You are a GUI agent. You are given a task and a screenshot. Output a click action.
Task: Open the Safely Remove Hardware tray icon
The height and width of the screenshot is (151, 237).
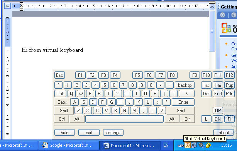[181, 146]
